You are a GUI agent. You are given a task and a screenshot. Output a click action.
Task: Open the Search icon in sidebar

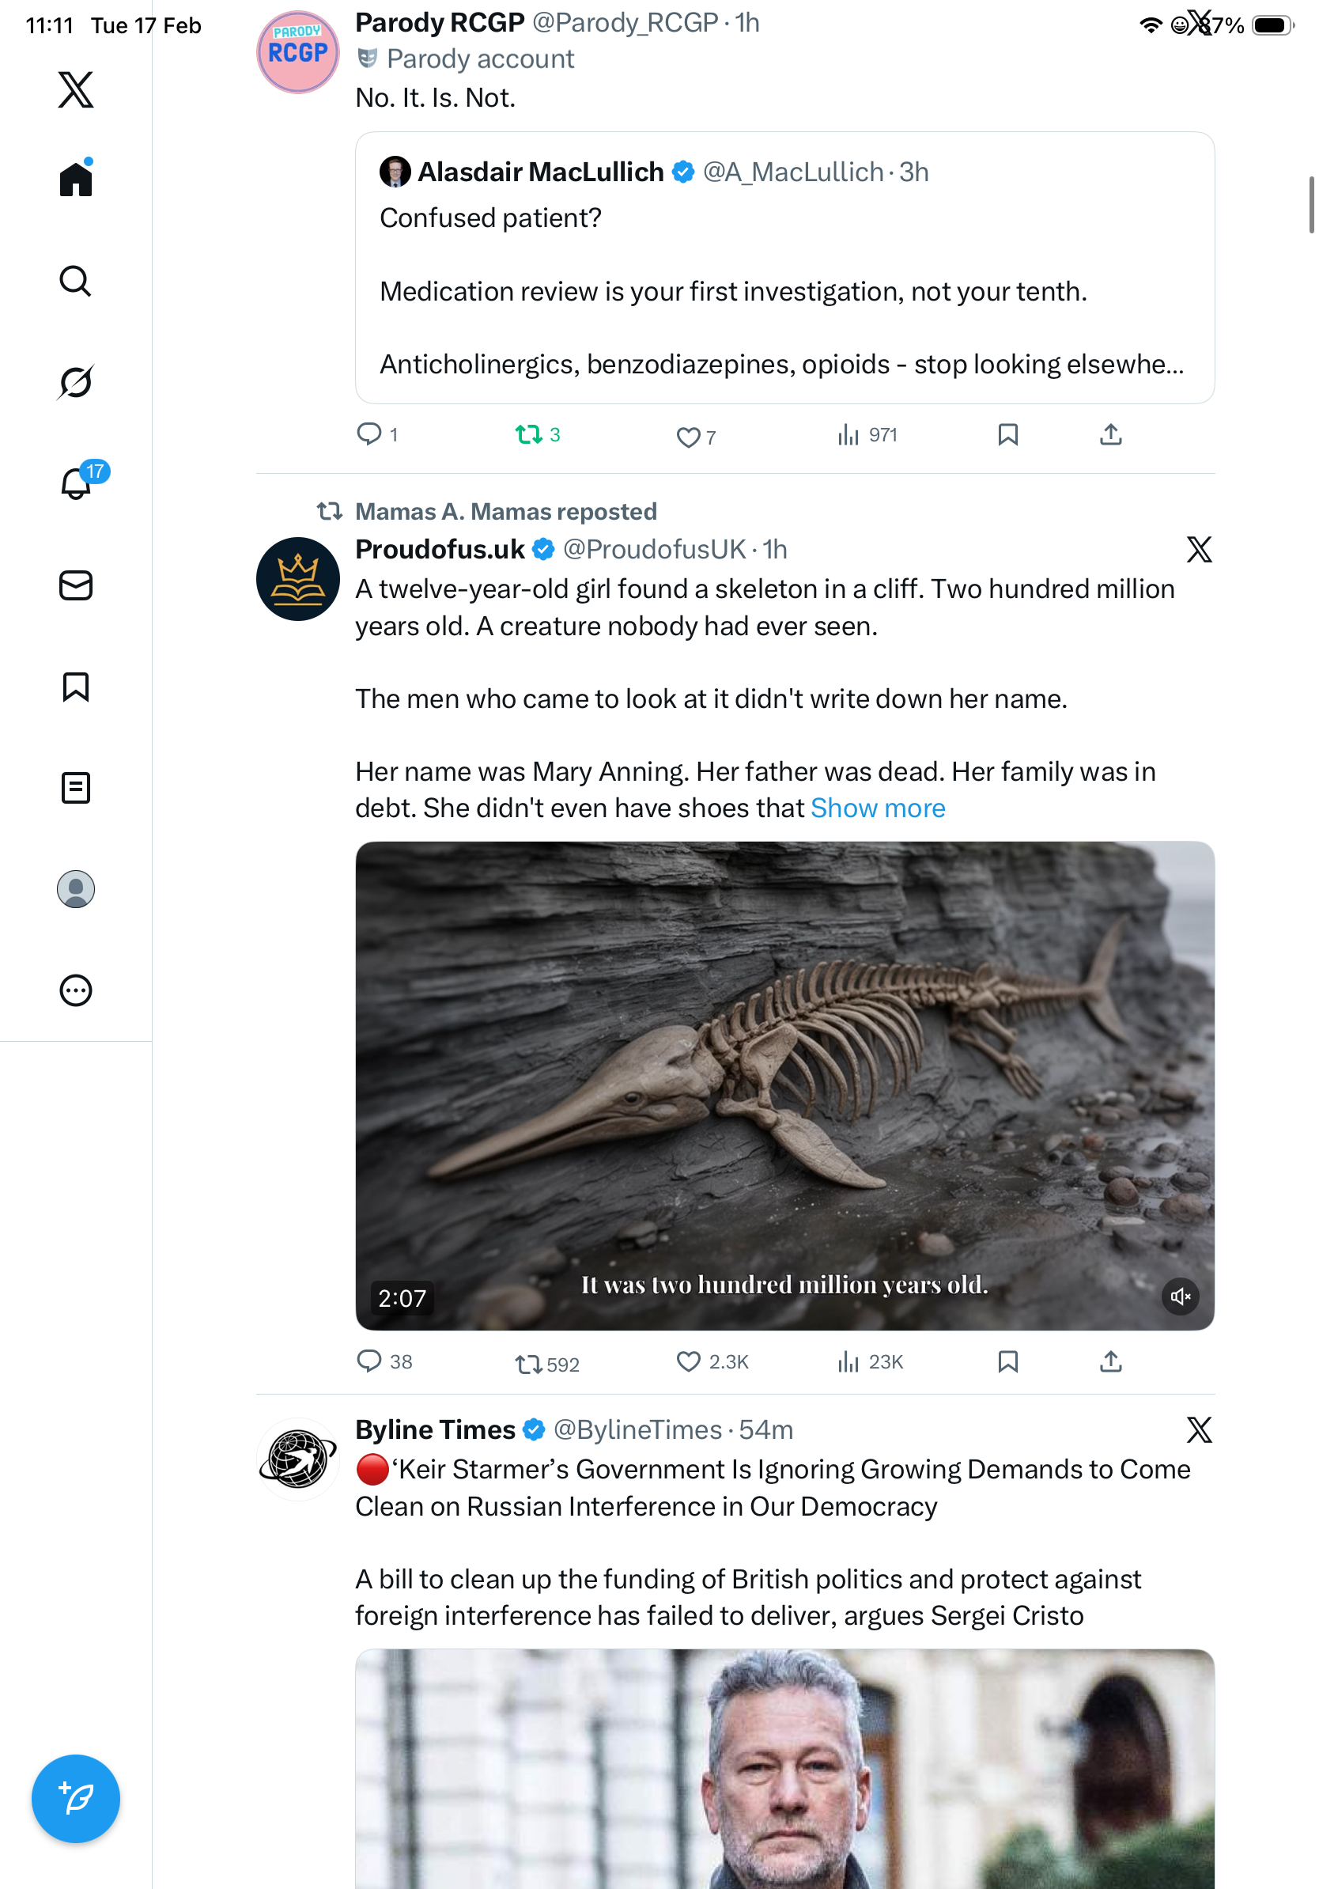pyautogui.click(x=75, y=282)
